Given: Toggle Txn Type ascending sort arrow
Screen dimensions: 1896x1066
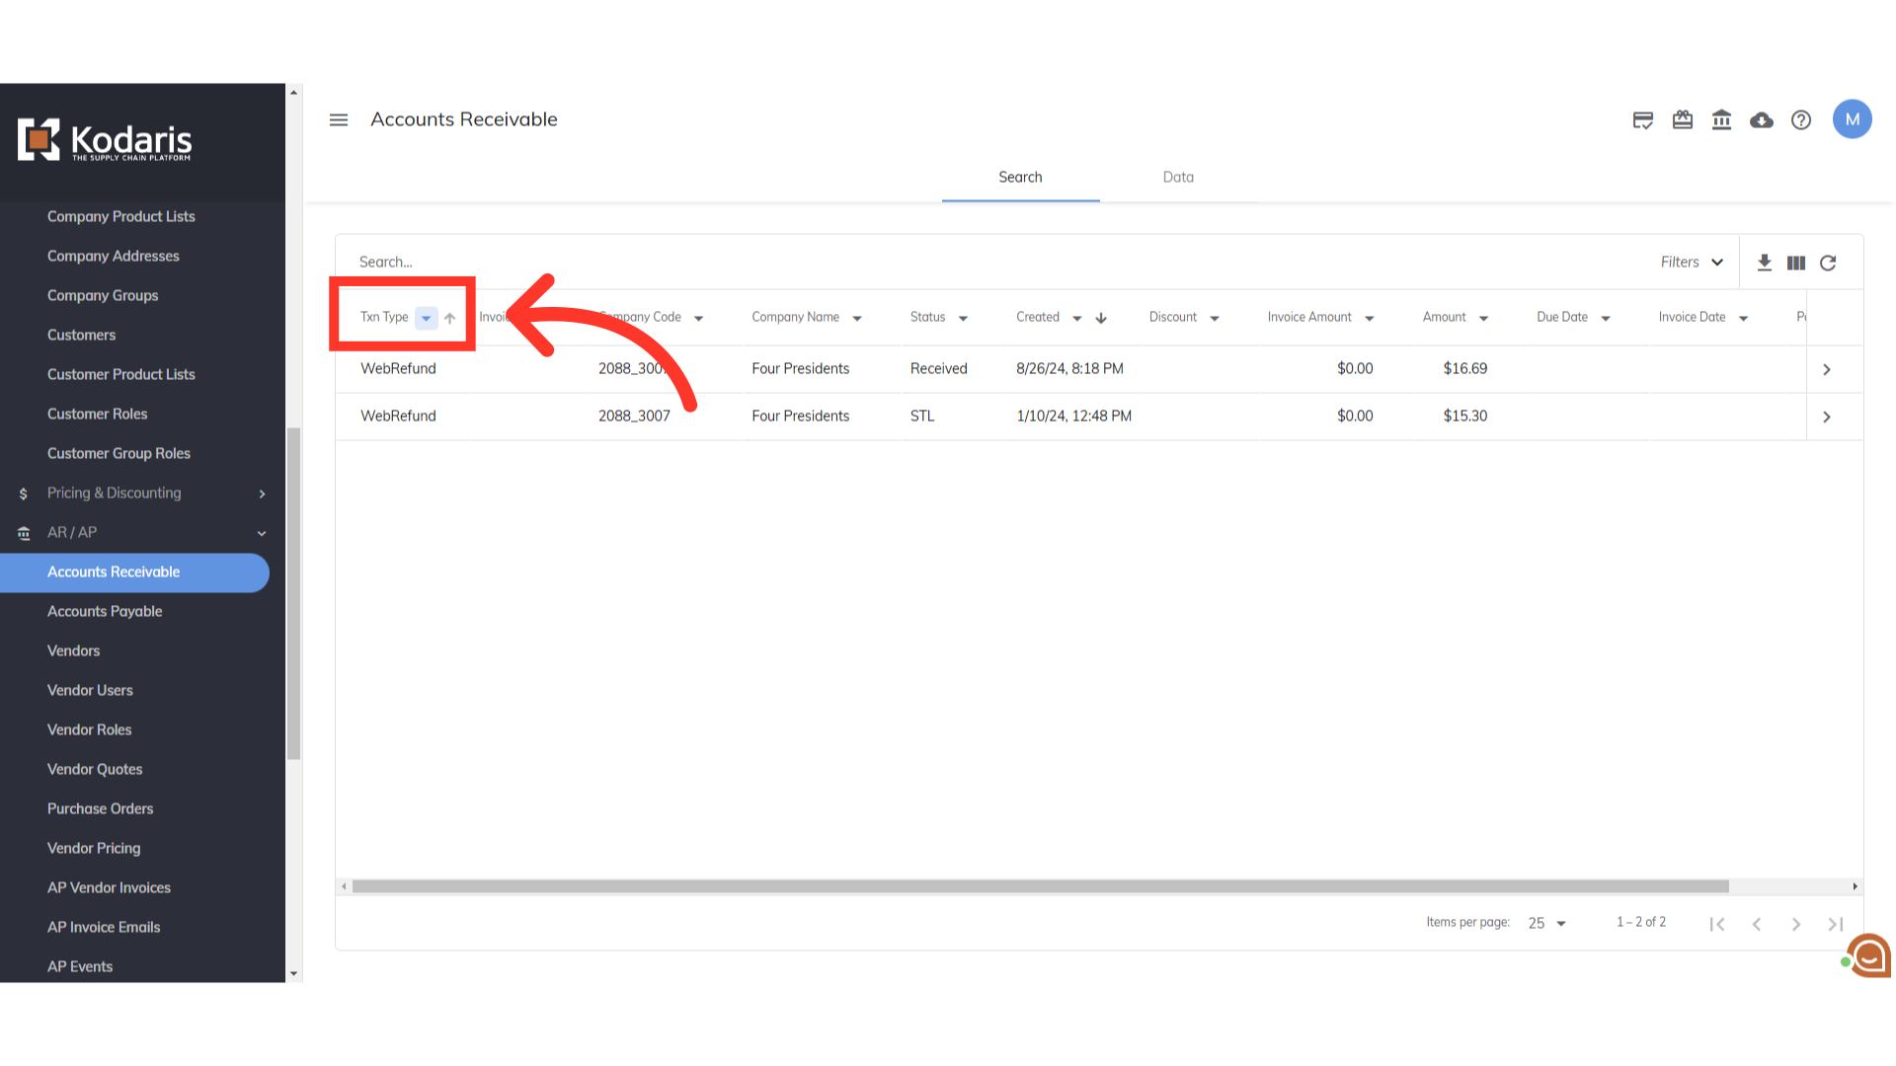Looking at the screenshot, I should coord(450,318).
